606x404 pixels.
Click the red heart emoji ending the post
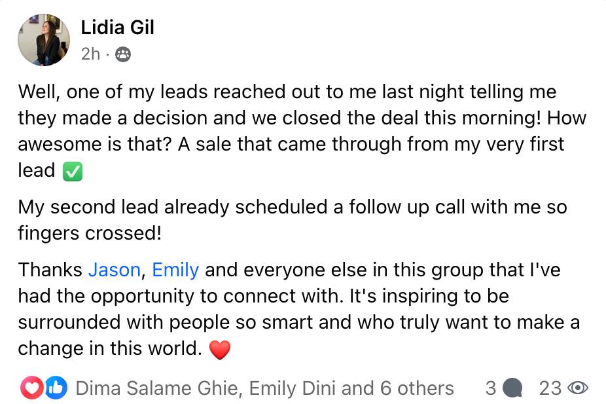(220, 350)
